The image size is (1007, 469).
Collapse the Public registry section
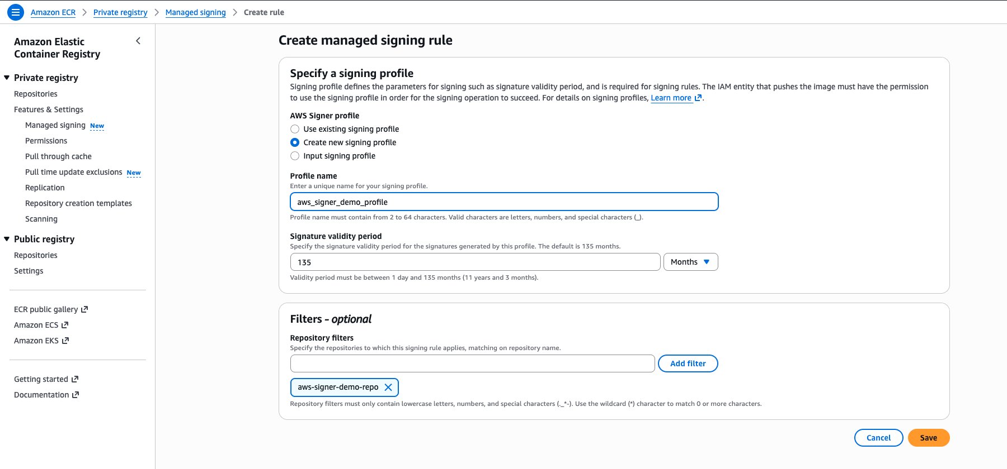(x=6, y=238)
